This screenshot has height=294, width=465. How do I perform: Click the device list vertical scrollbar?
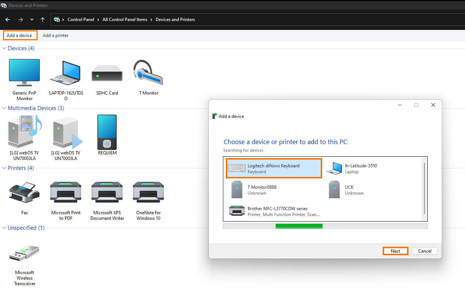pos(425,188)
